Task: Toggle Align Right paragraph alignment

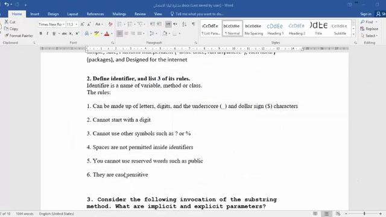Action: click(133, 34)
